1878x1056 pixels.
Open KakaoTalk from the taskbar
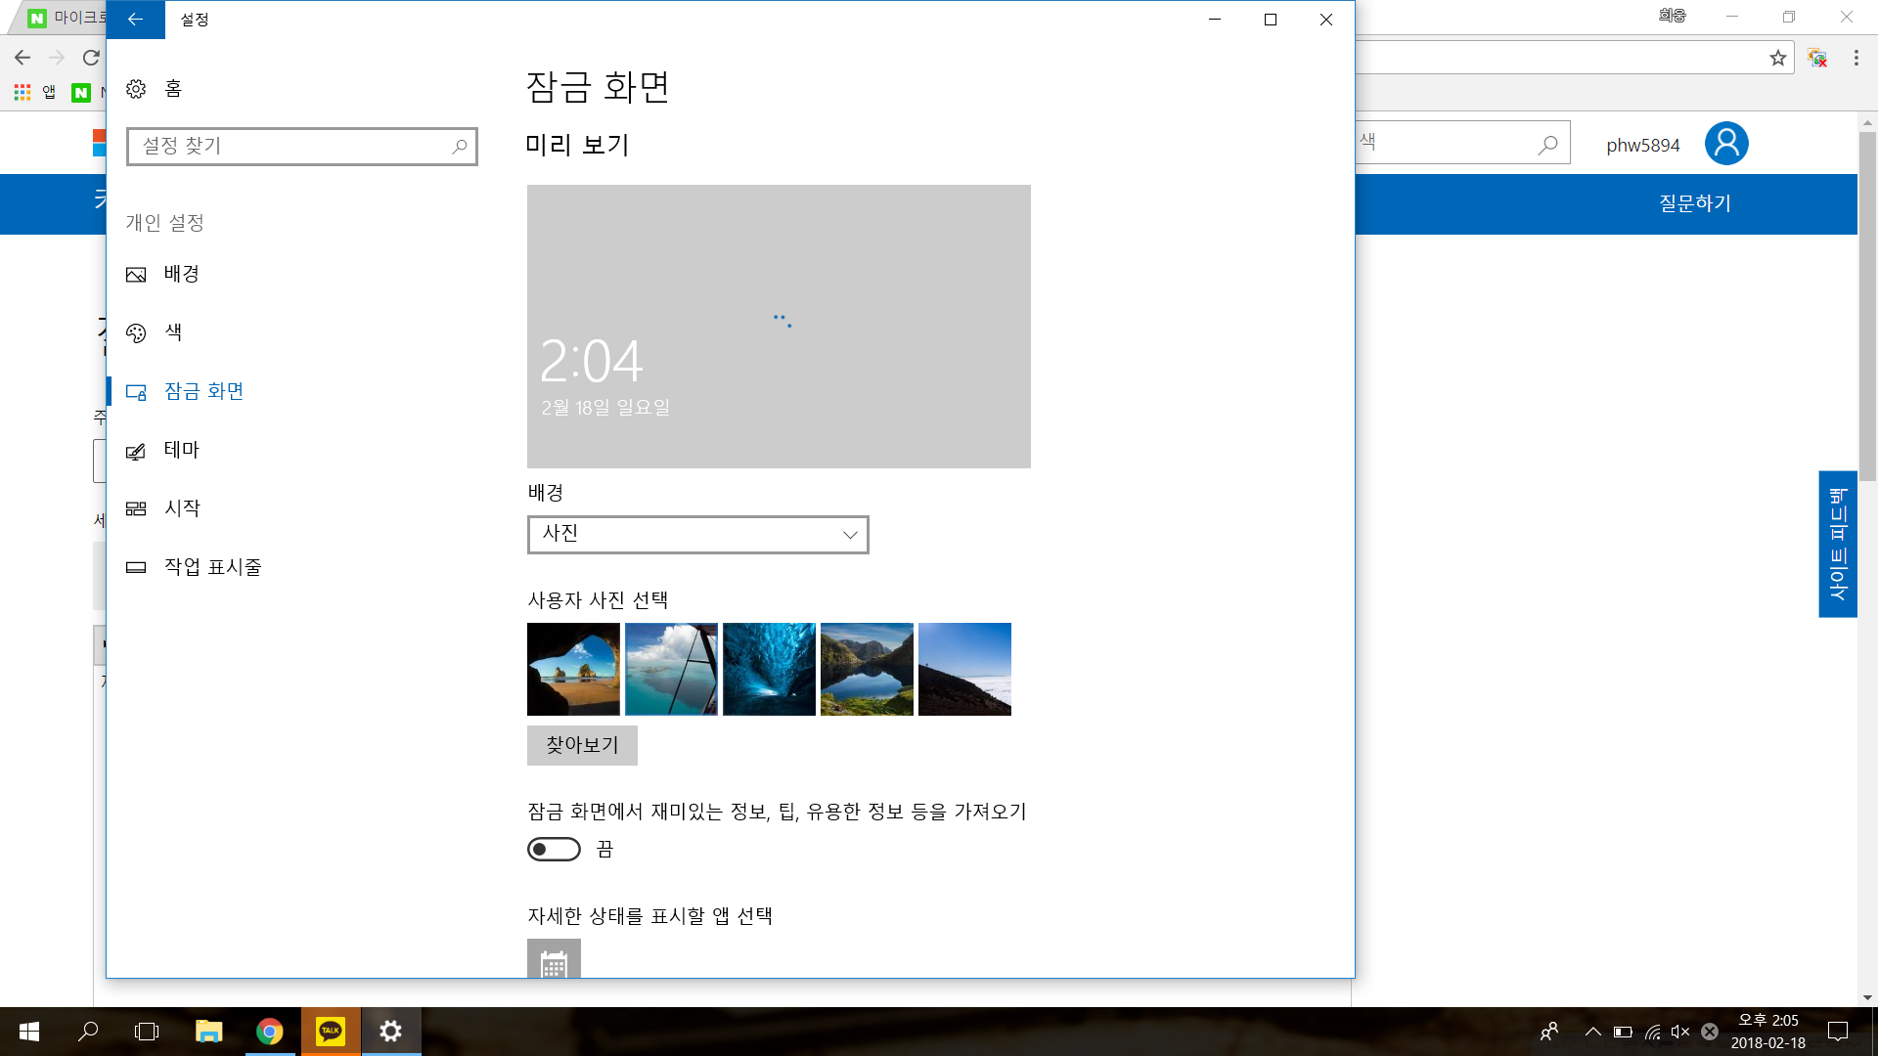331,1031
